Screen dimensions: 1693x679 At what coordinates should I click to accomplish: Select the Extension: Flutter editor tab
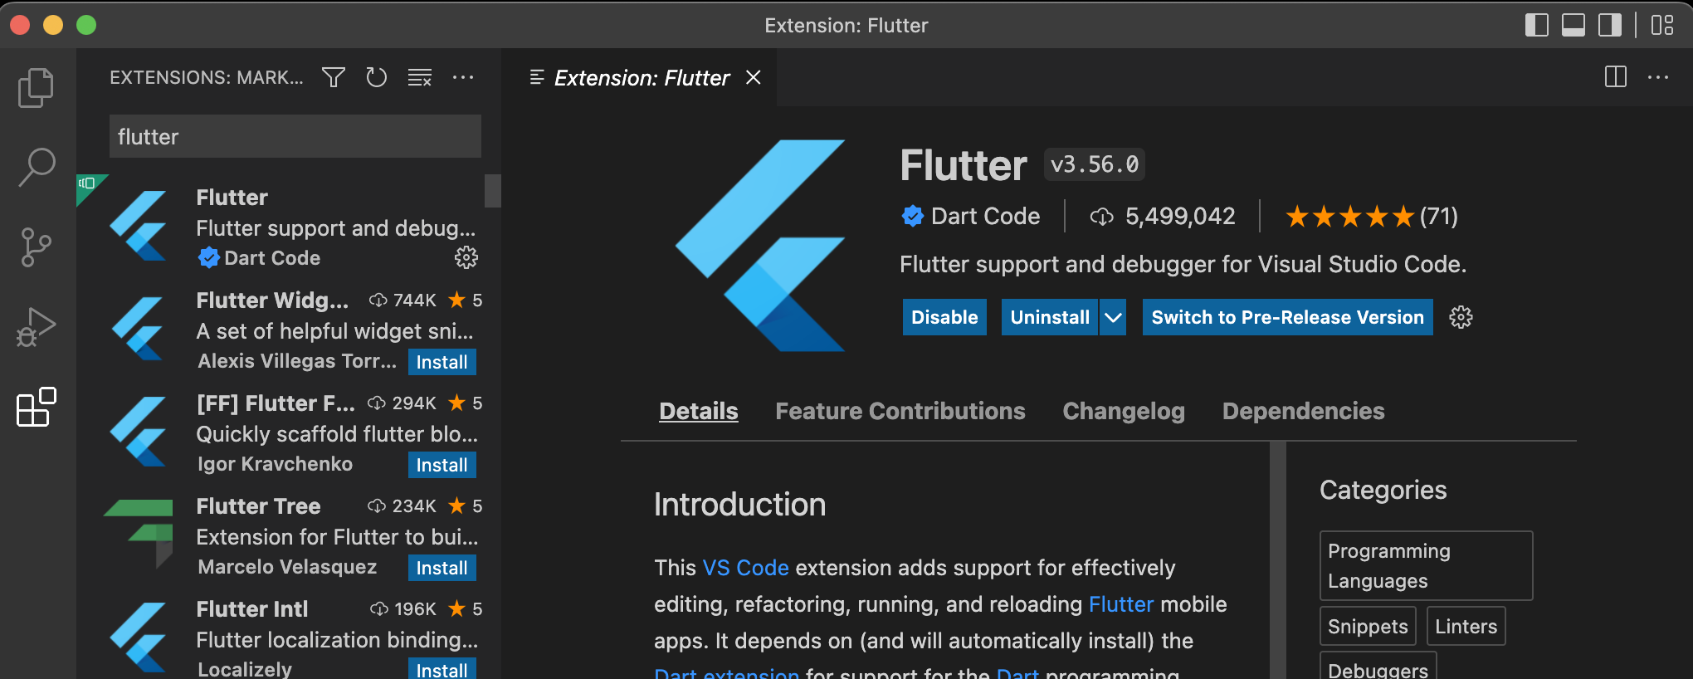point(641,77)
